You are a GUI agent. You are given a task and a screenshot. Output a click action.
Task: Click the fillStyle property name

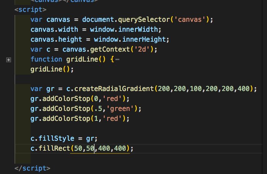tap(56, 138)
